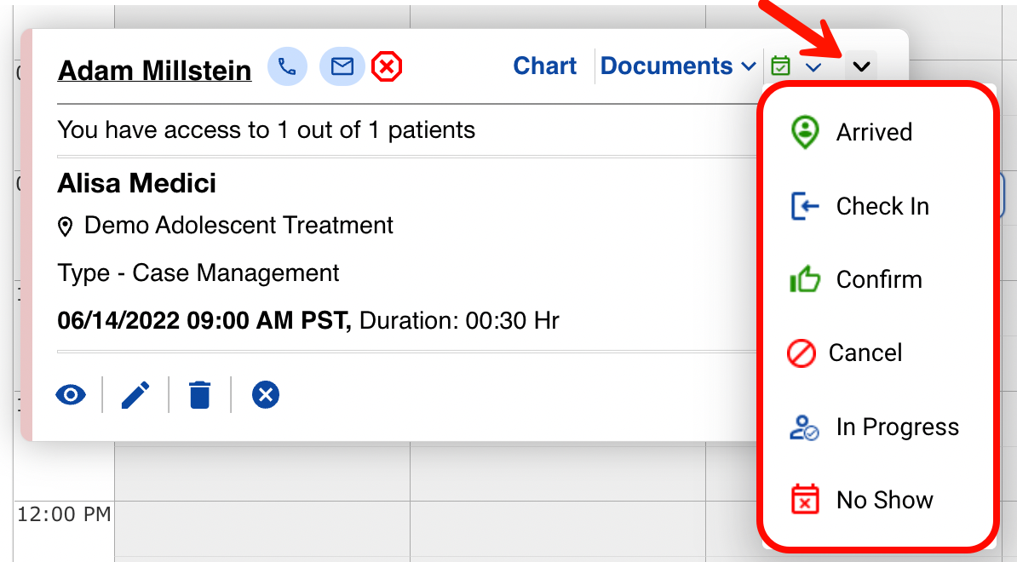The width and height of the screenshot is (1017, 562).
Task: Click the phone call icon
Action: click(x=287, y=66)
